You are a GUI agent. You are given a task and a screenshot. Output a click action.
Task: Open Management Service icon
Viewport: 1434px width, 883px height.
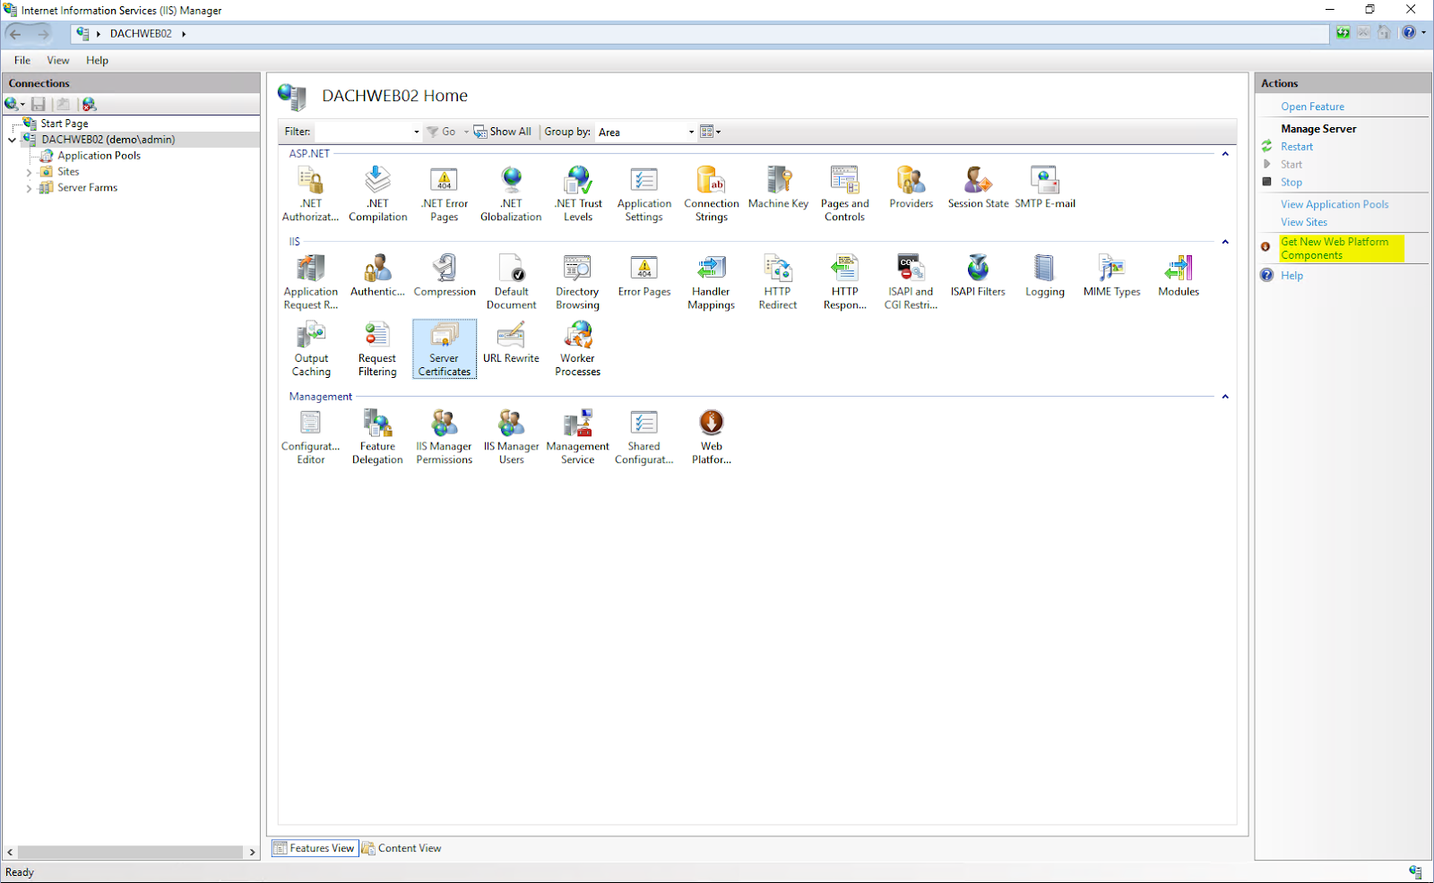tap(577, 436)
